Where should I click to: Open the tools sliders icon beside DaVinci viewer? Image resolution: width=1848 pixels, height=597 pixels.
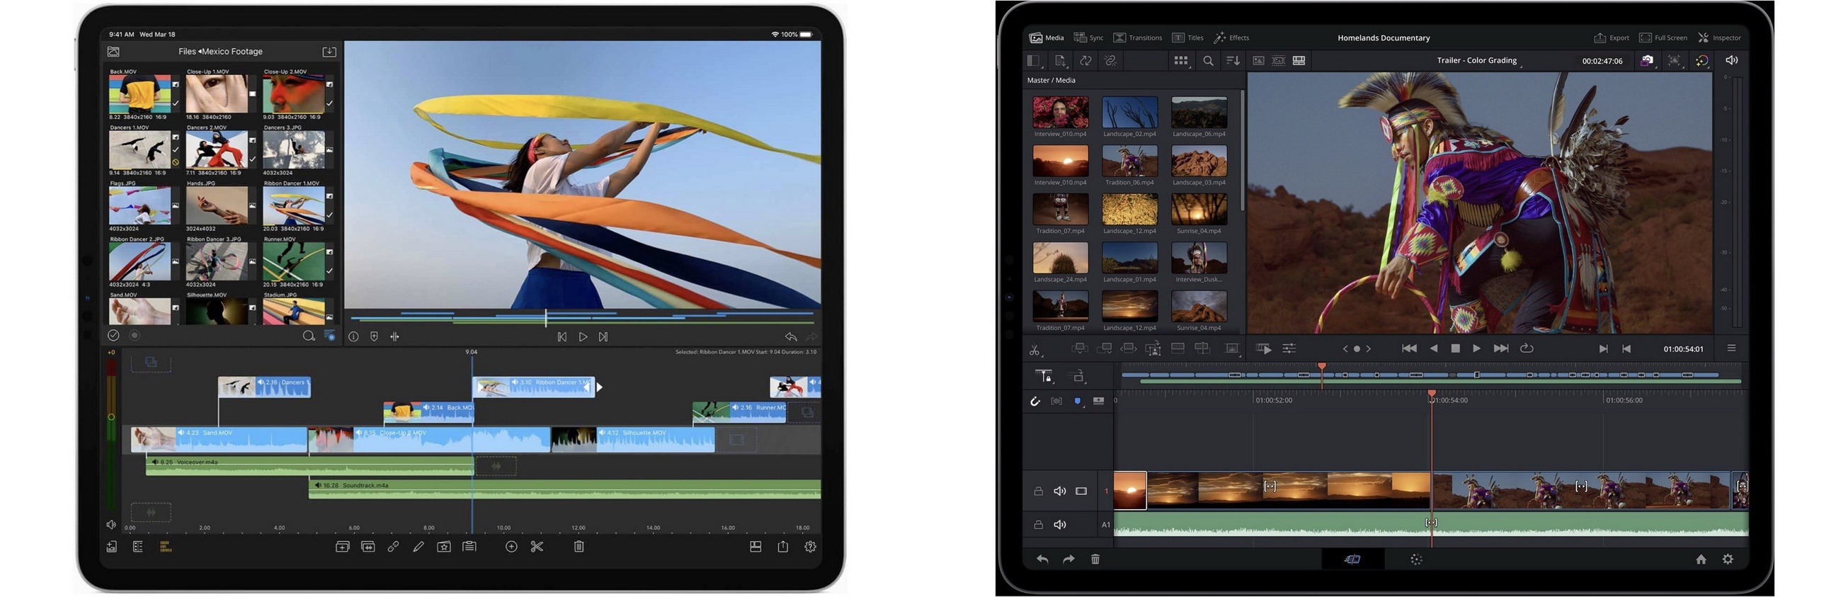click(x=1289, y=348)
